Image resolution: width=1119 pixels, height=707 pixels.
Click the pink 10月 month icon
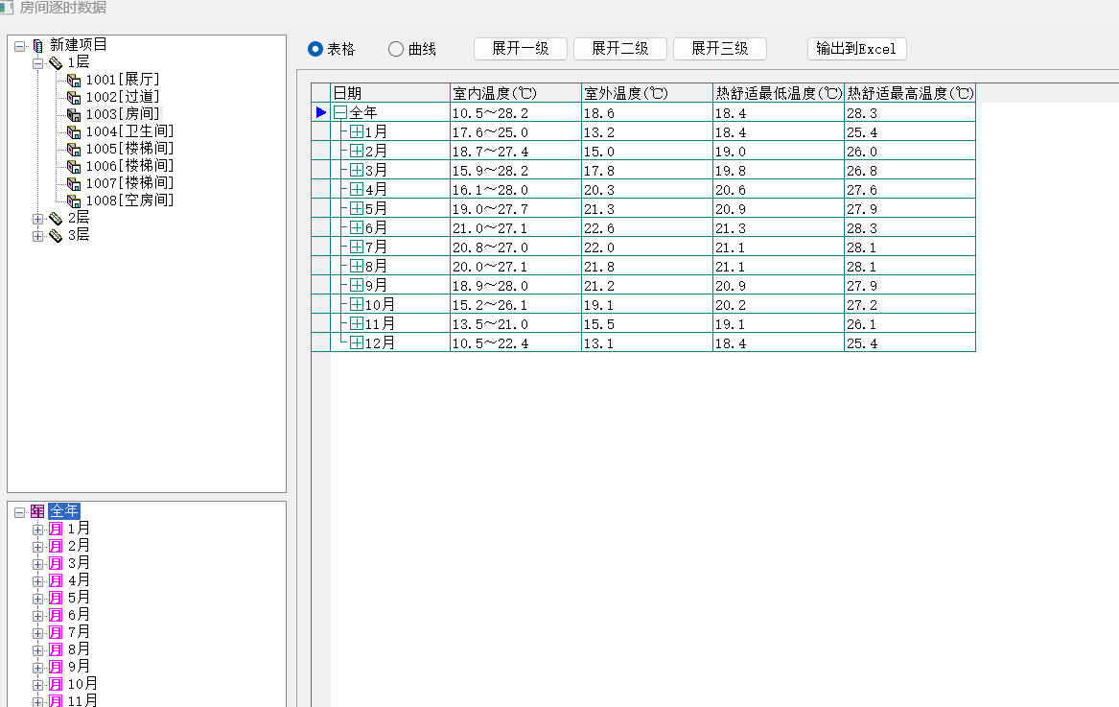[56, 684]
